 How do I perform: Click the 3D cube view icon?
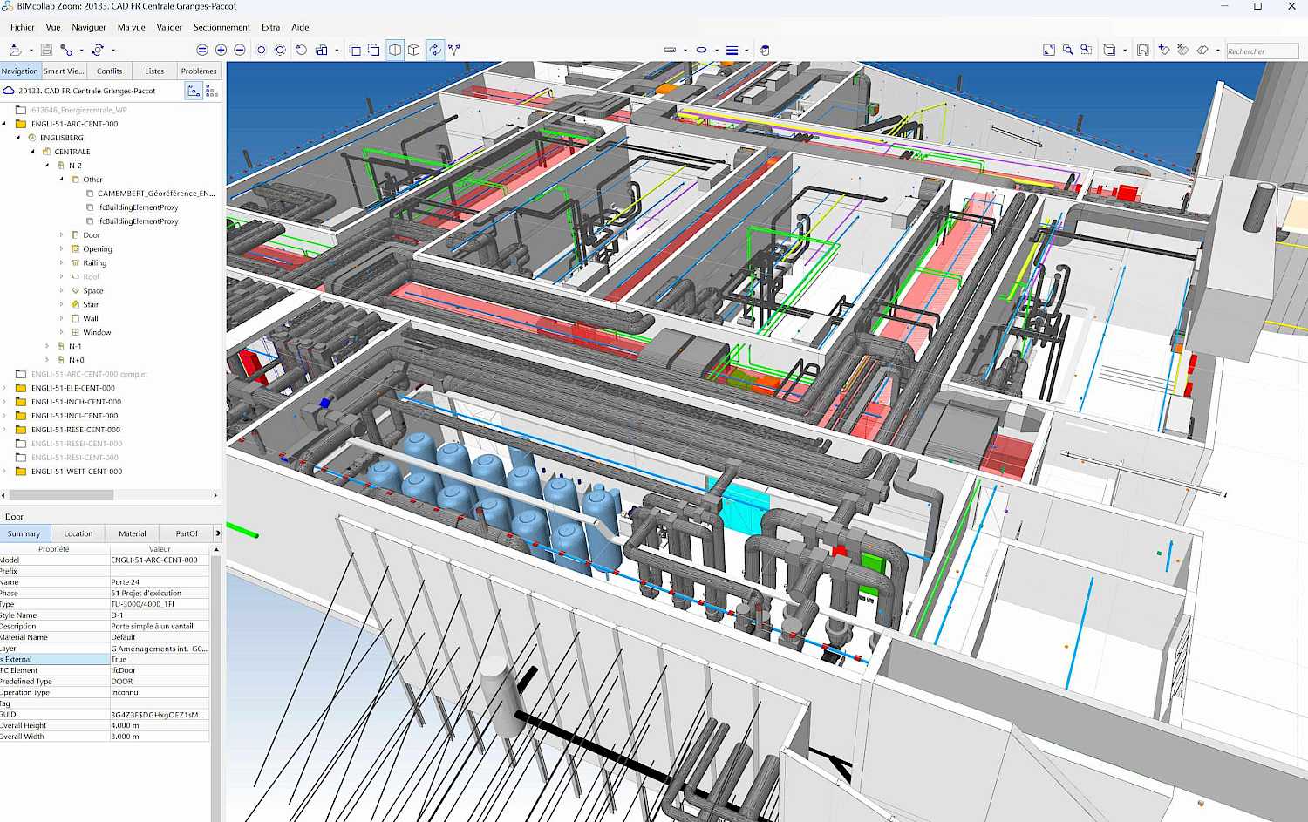pos(414,51)
